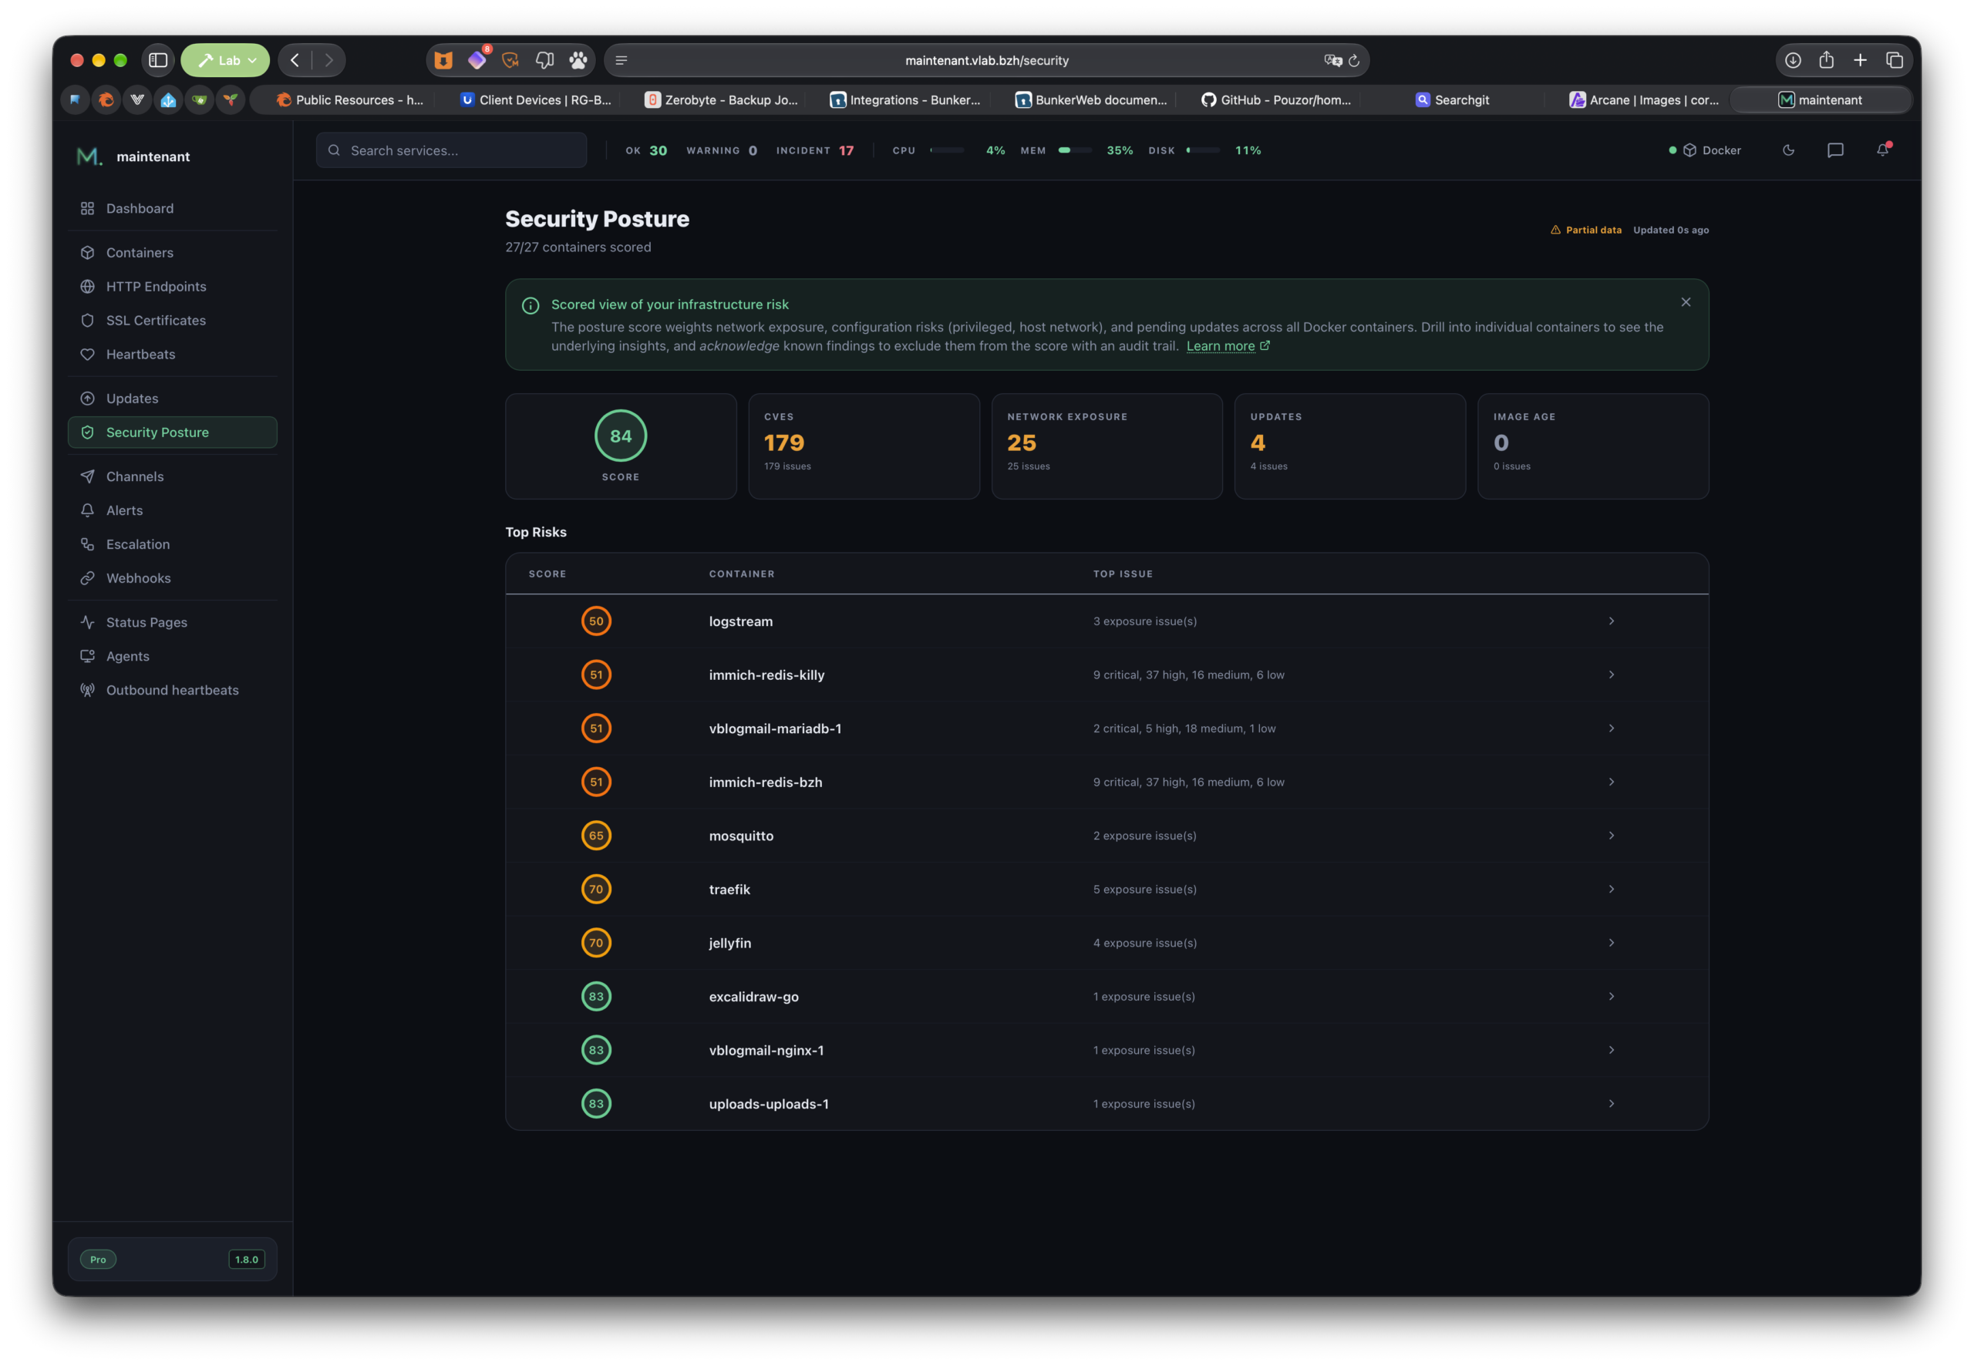The width and height of the screenshot is (1974, 1366).
Task: Expand the jellyfin row chevron
Action: point(1611,942)
